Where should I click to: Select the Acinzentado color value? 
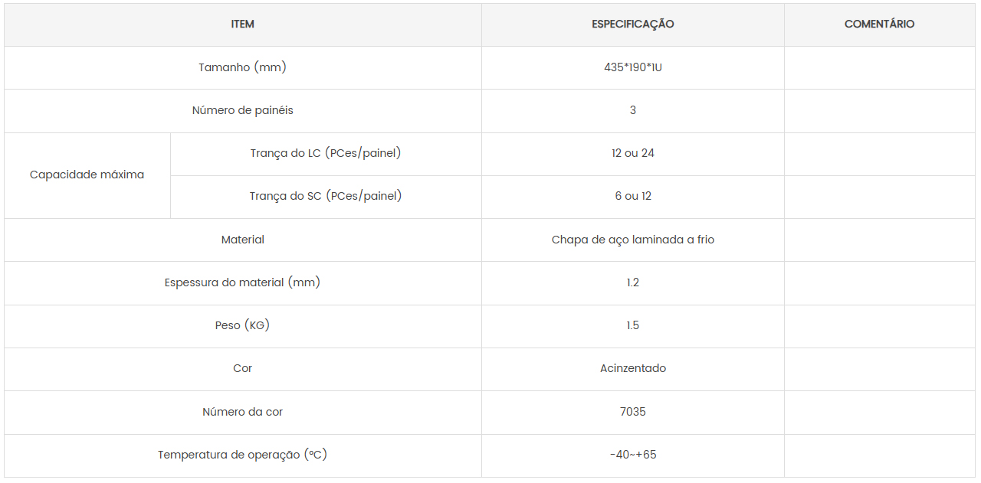633,368
